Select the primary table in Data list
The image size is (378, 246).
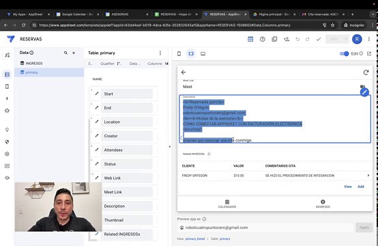click(49, 72)
